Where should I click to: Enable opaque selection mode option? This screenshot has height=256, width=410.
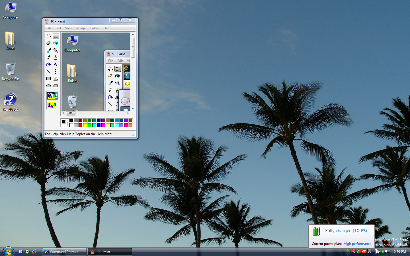52,96
